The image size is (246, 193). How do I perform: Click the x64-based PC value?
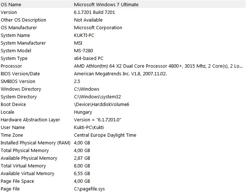89,58
